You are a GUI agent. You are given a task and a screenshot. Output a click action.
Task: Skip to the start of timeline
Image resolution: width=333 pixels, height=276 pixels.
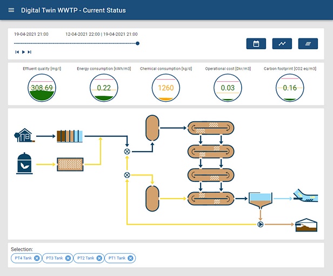tap(17, 52)
